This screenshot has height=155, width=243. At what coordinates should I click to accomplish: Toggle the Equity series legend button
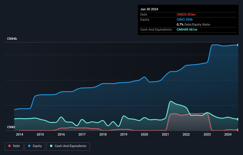click(x=35, y=146)
